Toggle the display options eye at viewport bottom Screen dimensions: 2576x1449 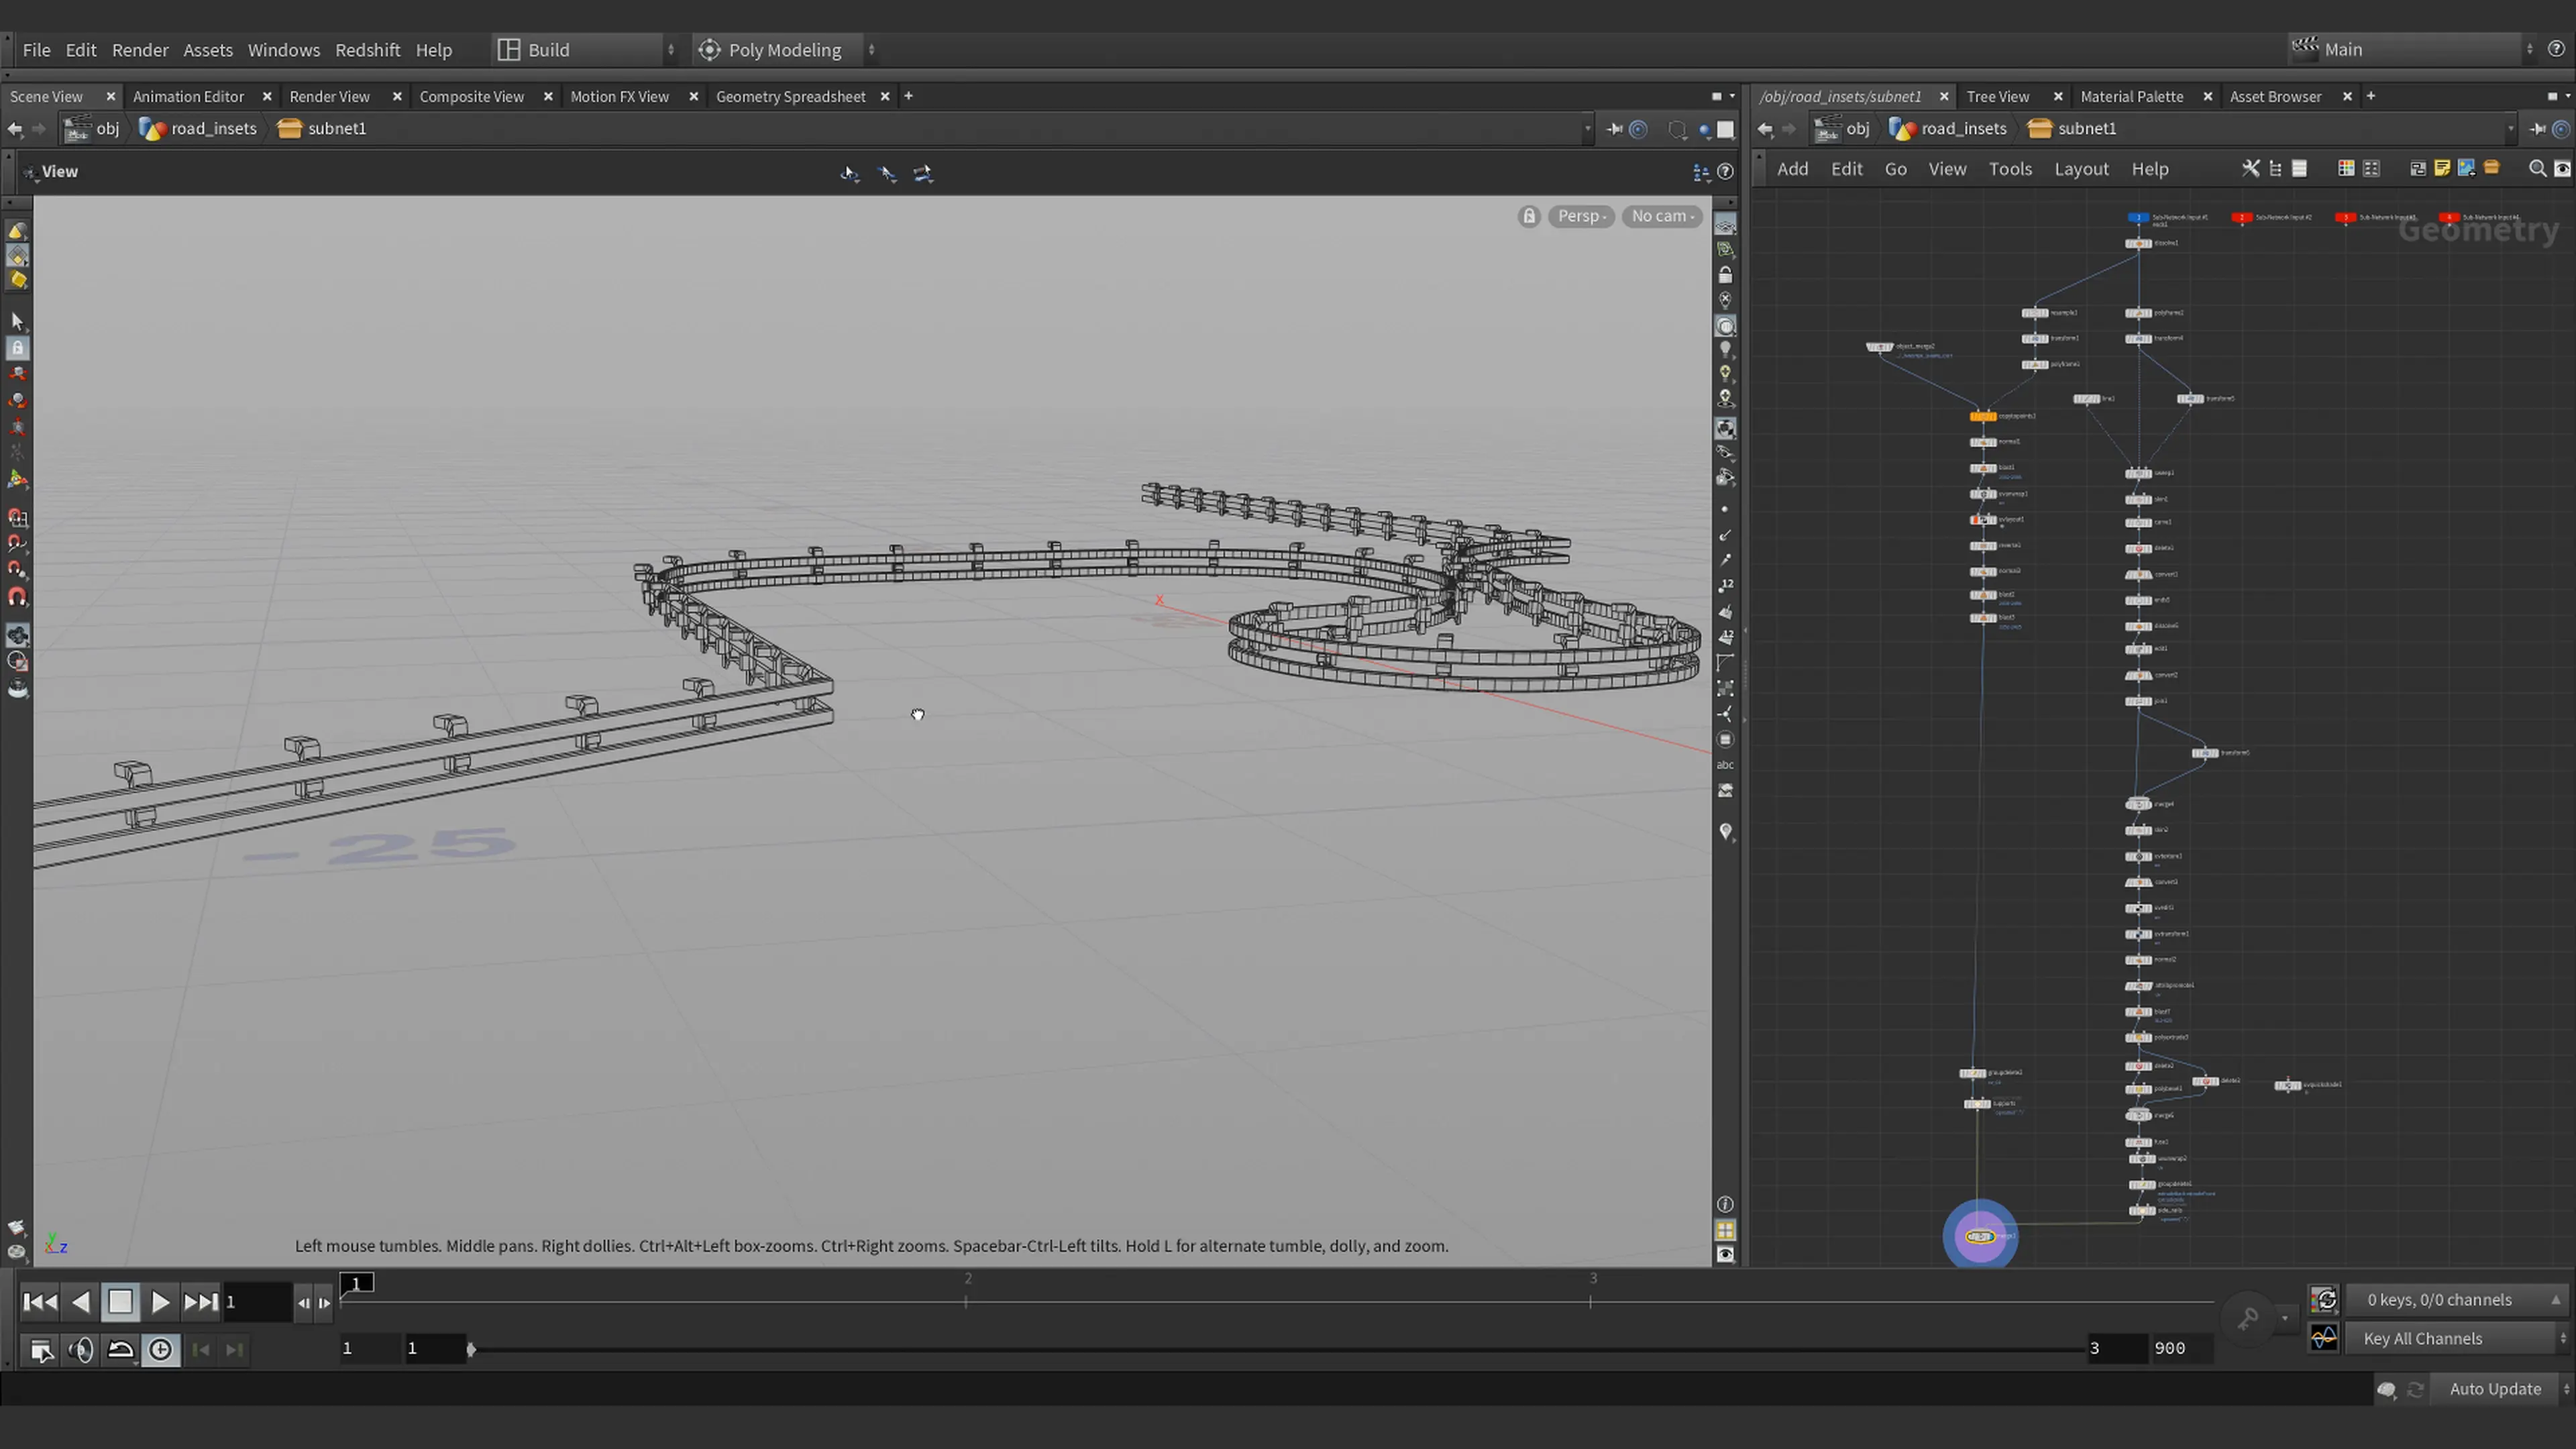pos(1725,1255)
